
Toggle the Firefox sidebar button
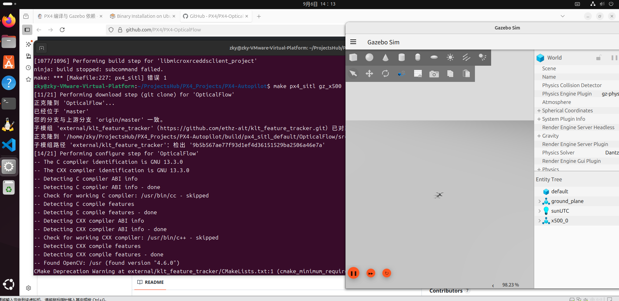27,30
